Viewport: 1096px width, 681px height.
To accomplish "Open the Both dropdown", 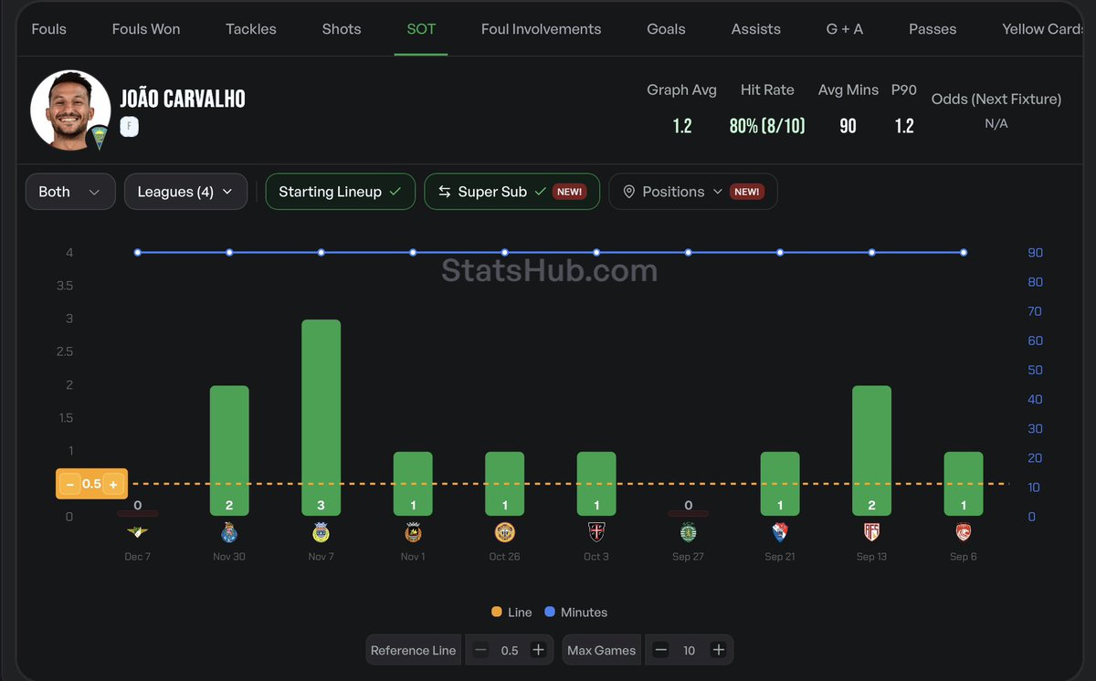I will [x=70, y=192].
